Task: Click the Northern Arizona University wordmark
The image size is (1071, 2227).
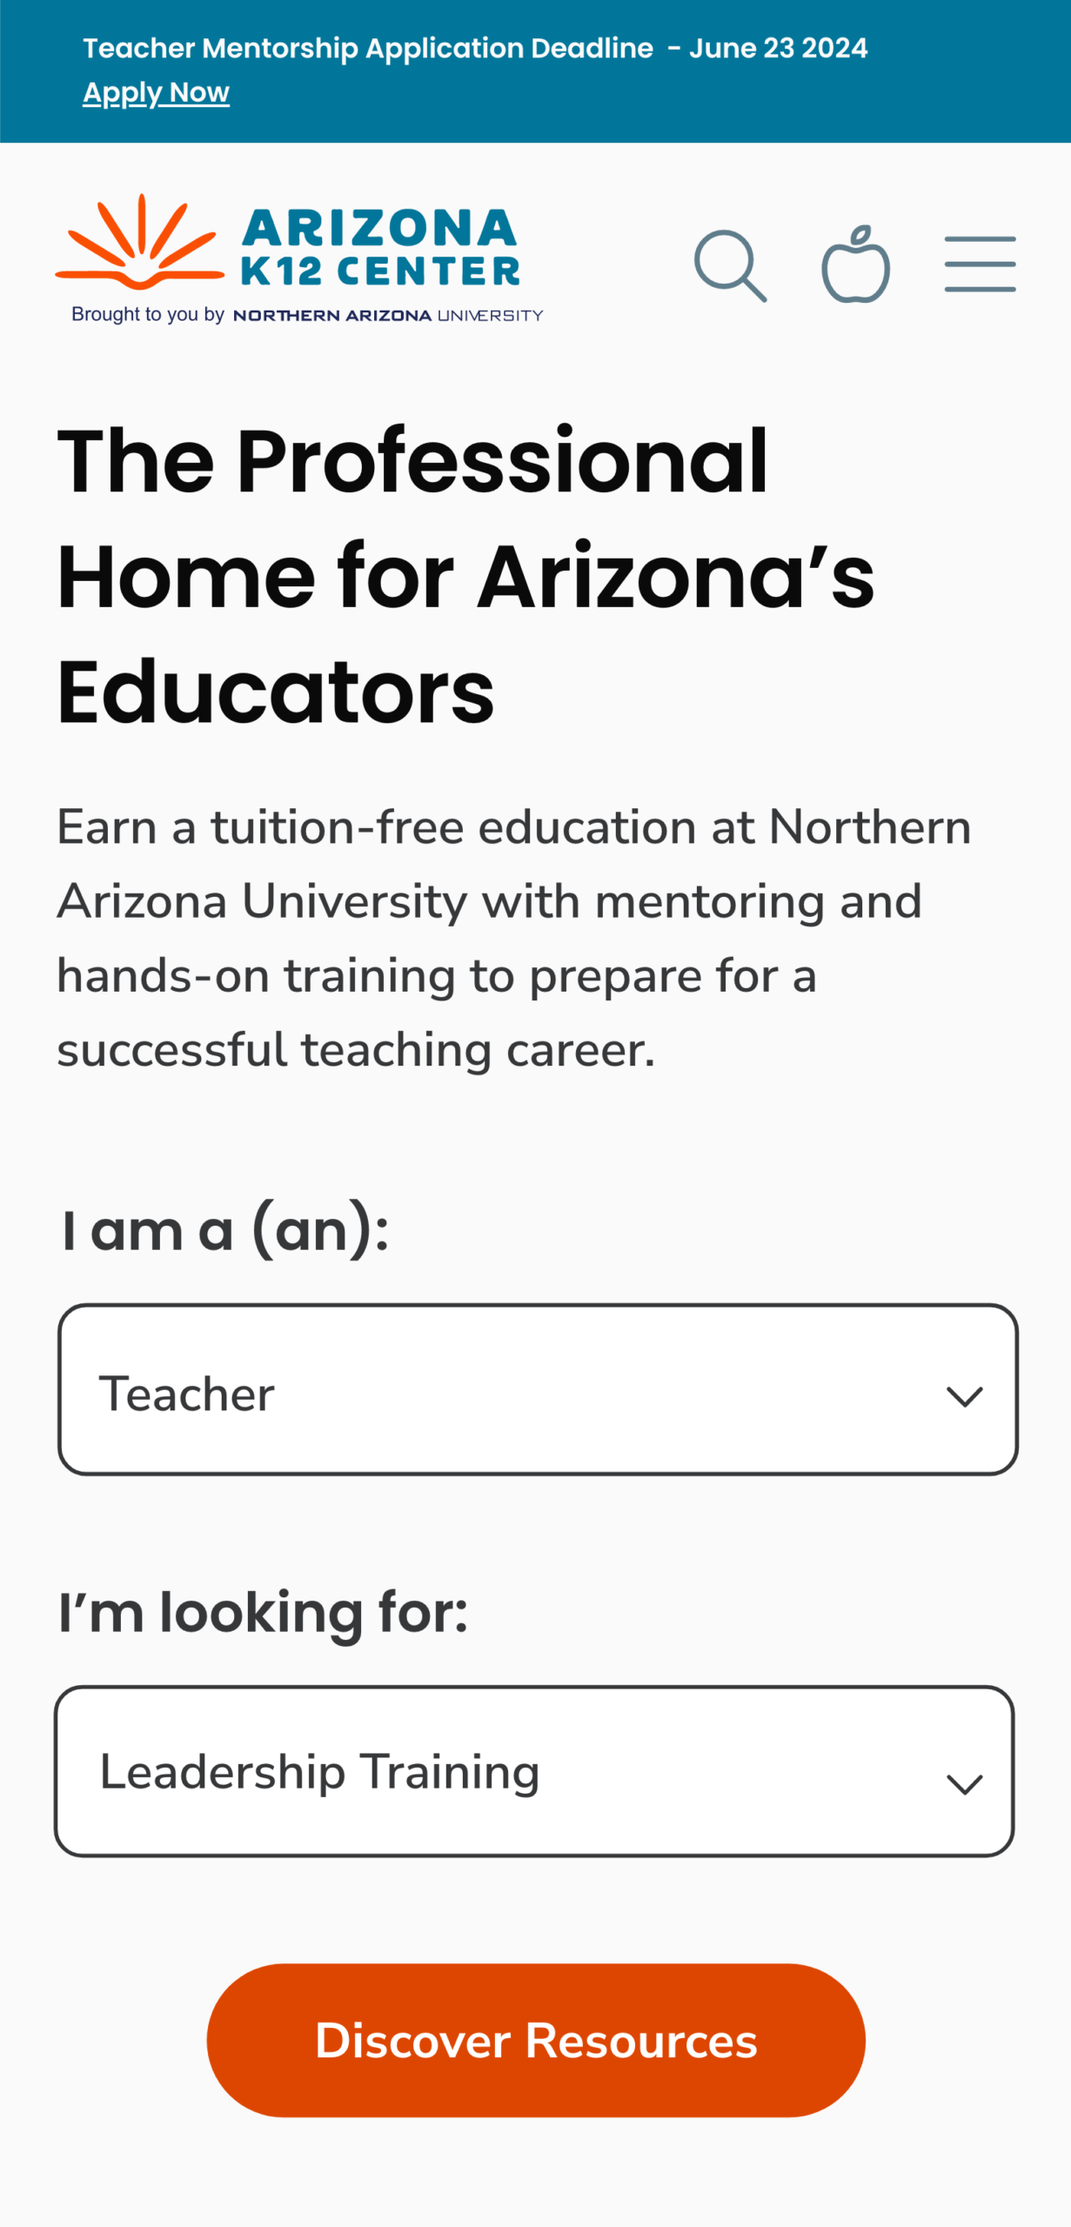Action: coord(388,315)
